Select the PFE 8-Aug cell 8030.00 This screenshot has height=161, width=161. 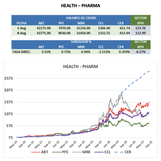(x=64, y=33)
